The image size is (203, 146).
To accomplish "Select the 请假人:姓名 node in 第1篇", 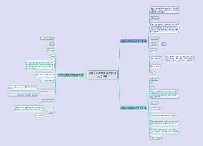I will point(155,67).
